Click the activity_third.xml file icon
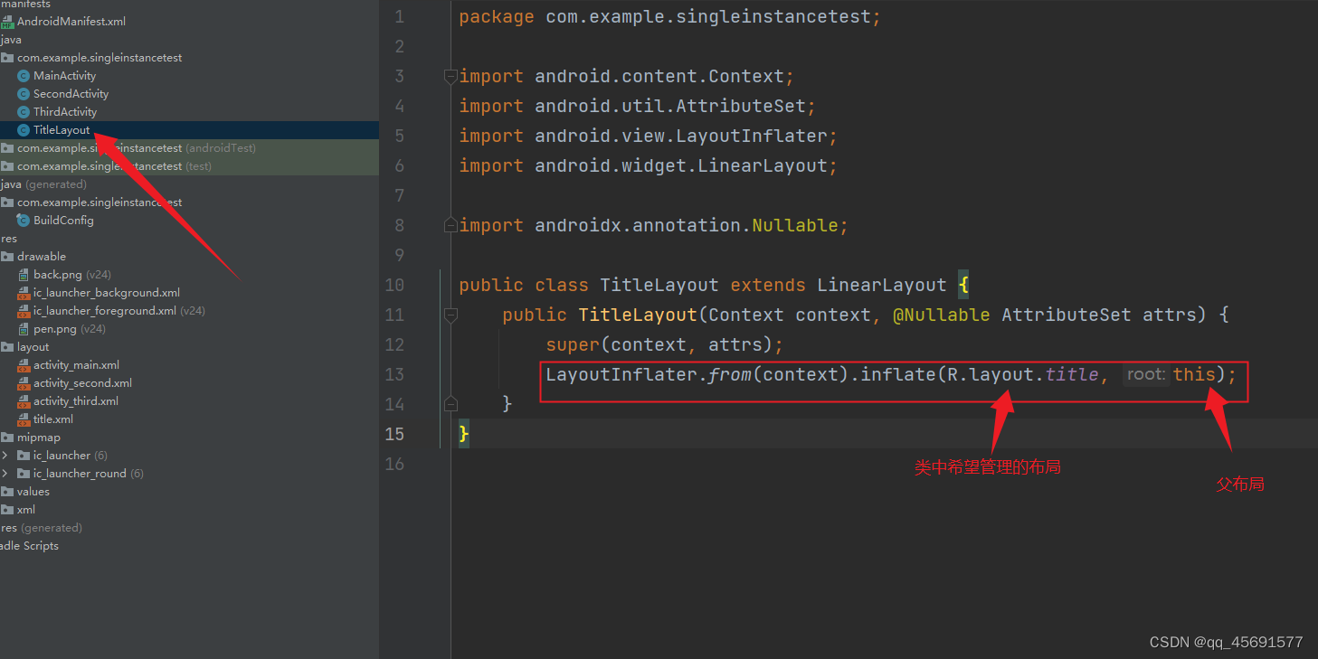The height and width of the screenshot is (659, 1318). (x=24, y=401)
